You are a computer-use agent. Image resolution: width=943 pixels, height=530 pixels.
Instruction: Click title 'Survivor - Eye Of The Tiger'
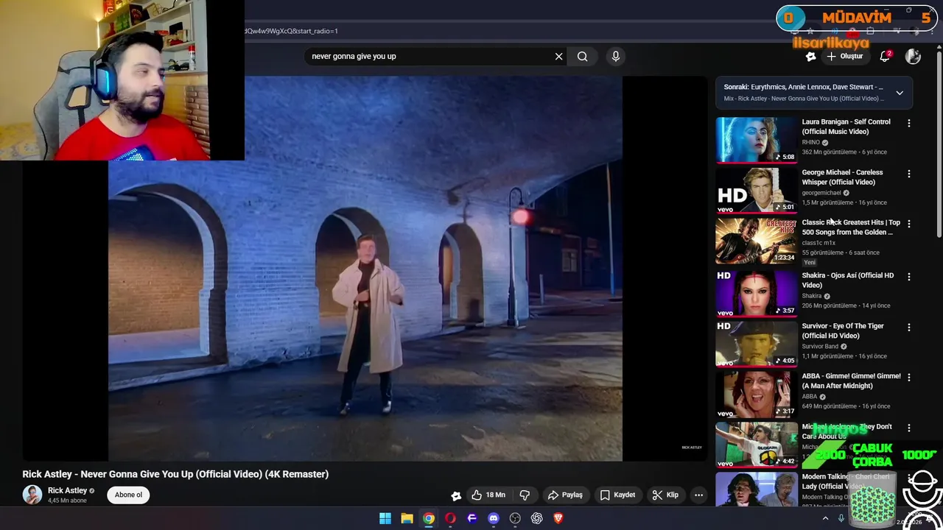[843, 331]
